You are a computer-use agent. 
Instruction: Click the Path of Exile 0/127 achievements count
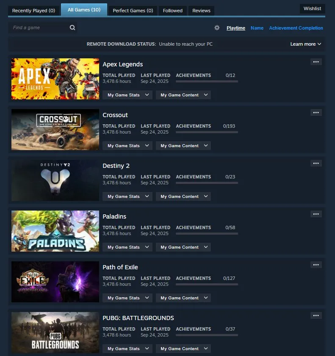point(229,278)
